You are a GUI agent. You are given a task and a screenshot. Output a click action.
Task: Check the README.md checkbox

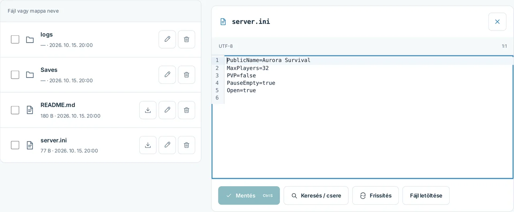(15, 110)
